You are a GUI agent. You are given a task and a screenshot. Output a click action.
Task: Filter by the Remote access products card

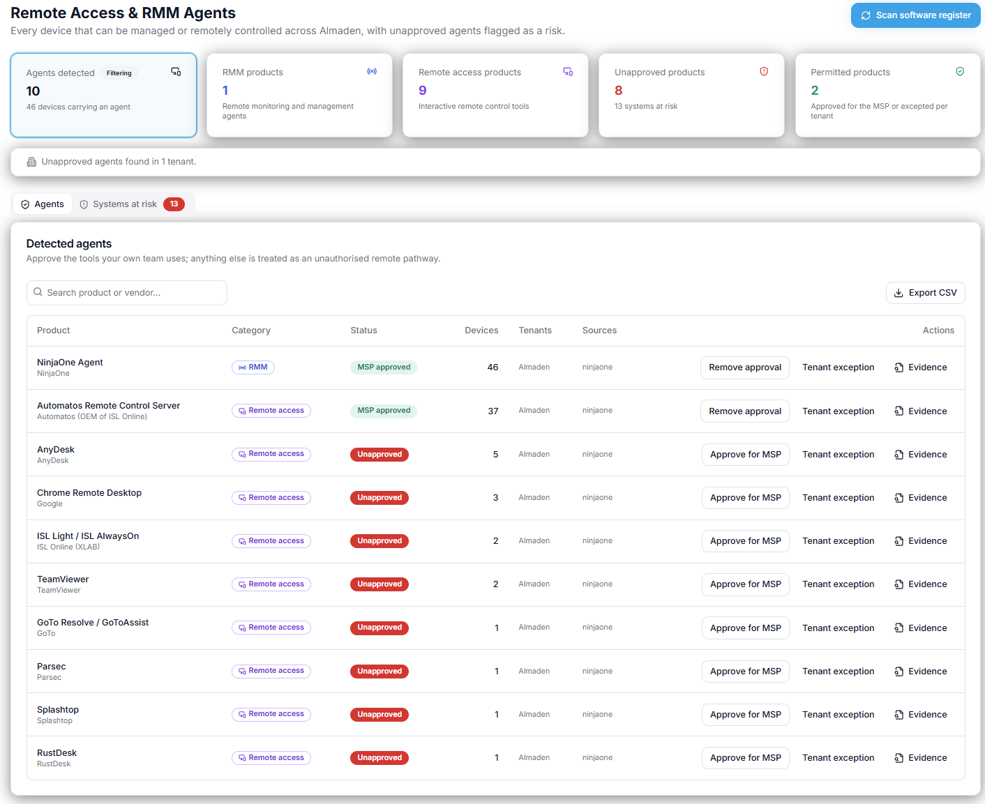point(495,95)
